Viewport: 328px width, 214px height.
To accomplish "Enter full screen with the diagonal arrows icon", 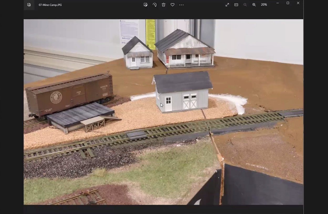I will (227, 5).
